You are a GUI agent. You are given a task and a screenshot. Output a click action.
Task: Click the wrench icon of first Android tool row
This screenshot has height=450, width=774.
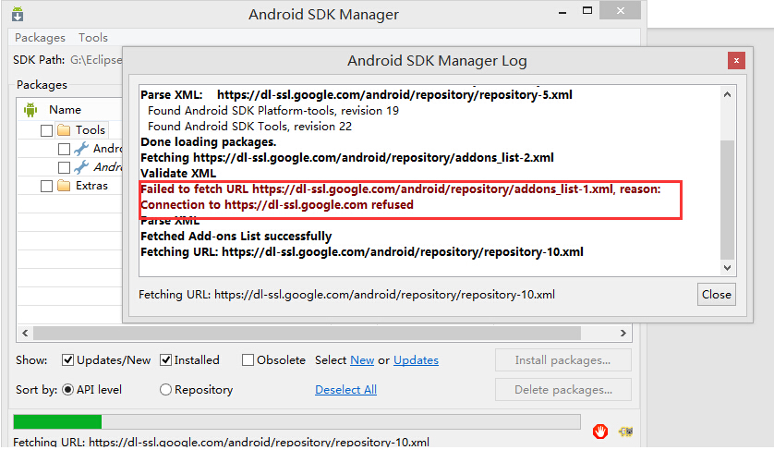(81, 149)
